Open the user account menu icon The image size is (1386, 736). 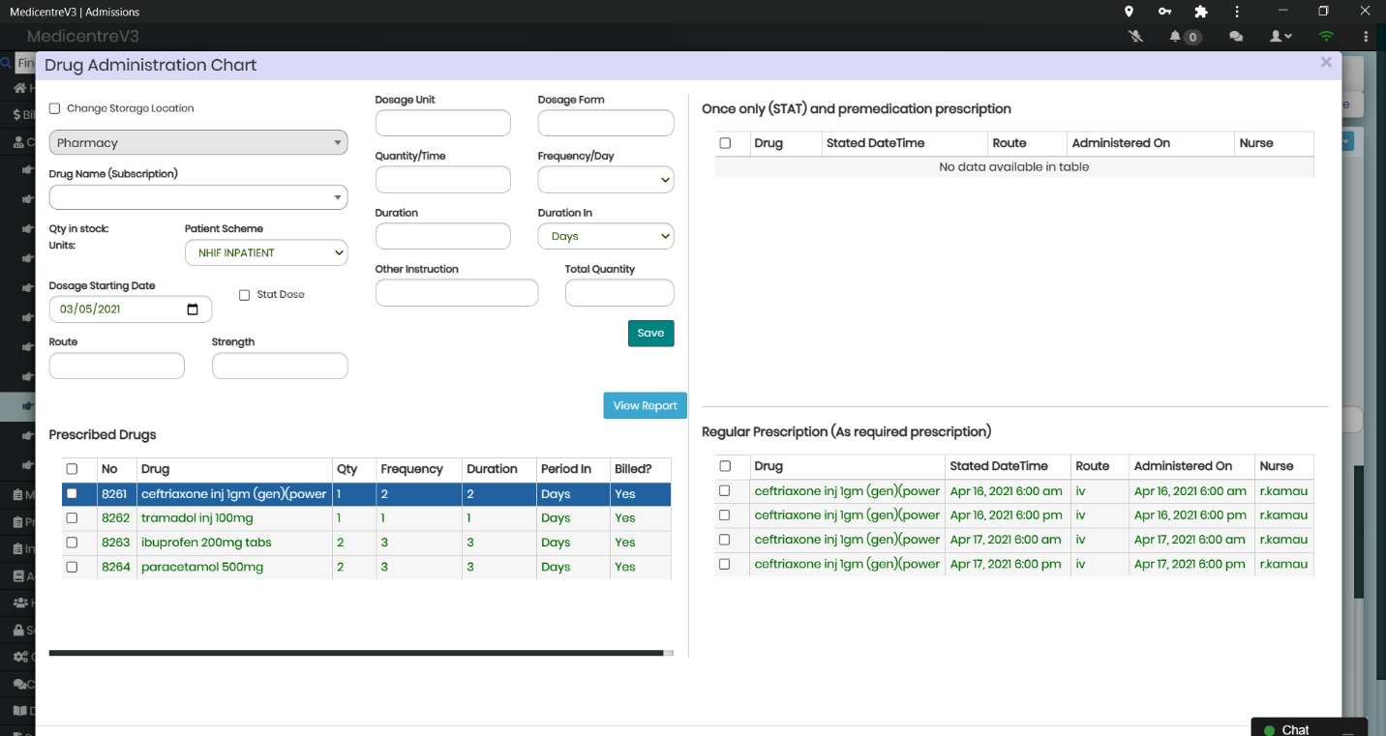tap(1281, 37)
